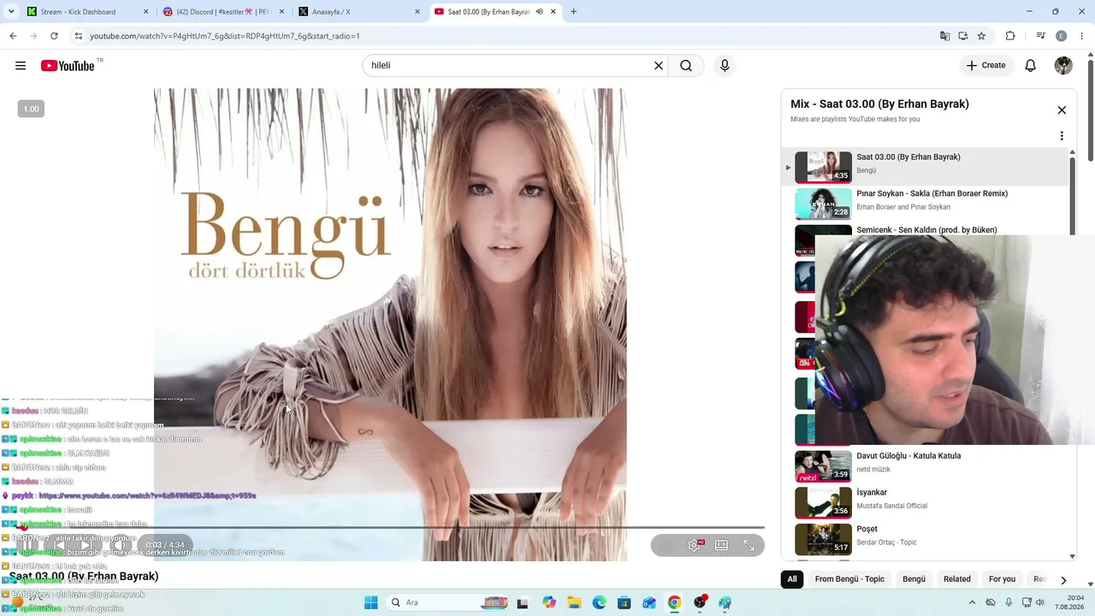Open the Windows Start menu
The width and height of the screenshot is (1095, 616).
[x=370, y=602]
